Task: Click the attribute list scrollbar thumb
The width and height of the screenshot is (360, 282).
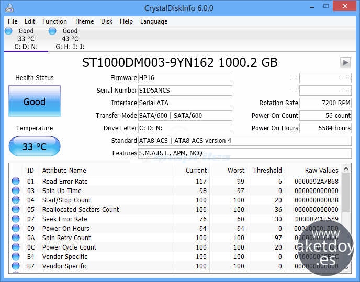Action: [x=346, y=193]
